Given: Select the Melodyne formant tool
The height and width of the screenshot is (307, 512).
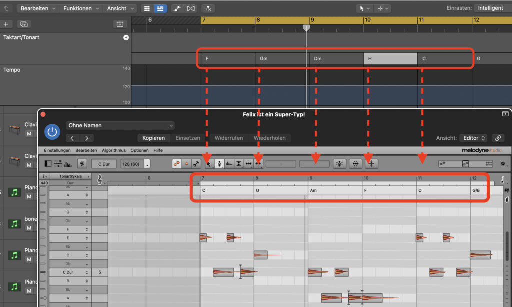Looking at the screenshot, I should point(229,164).
